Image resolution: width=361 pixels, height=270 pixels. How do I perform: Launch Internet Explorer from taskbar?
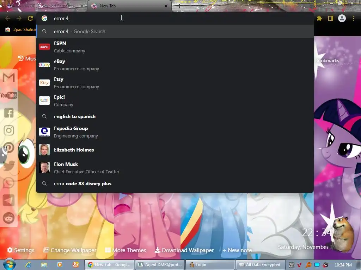click(x=28, y=265)
